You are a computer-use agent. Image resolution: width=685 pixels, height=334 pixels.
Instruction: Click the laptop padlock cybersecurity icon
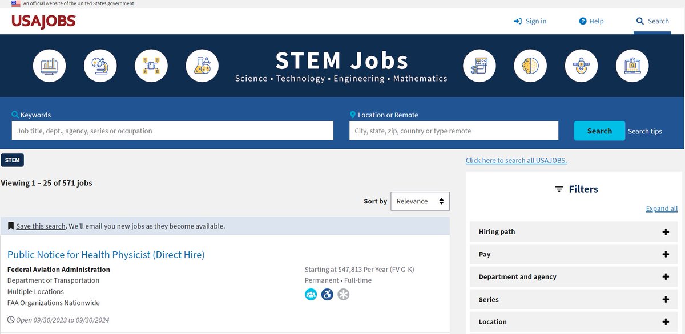[632, 66]
